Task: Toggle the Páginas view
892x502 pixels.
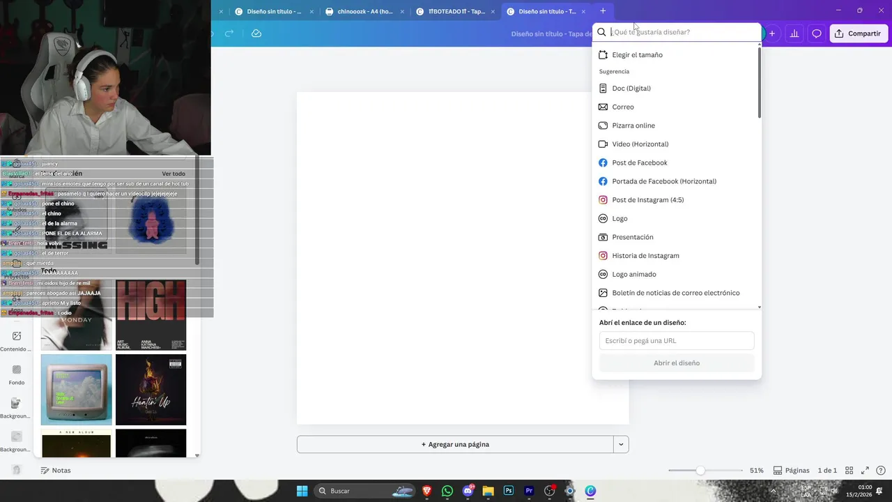Action: (x=792, y=471)
